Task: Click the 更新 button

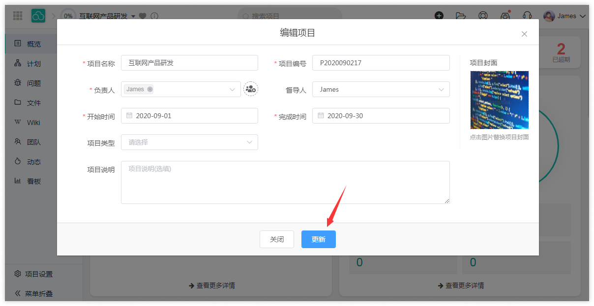Action: [x=319, y=239]
